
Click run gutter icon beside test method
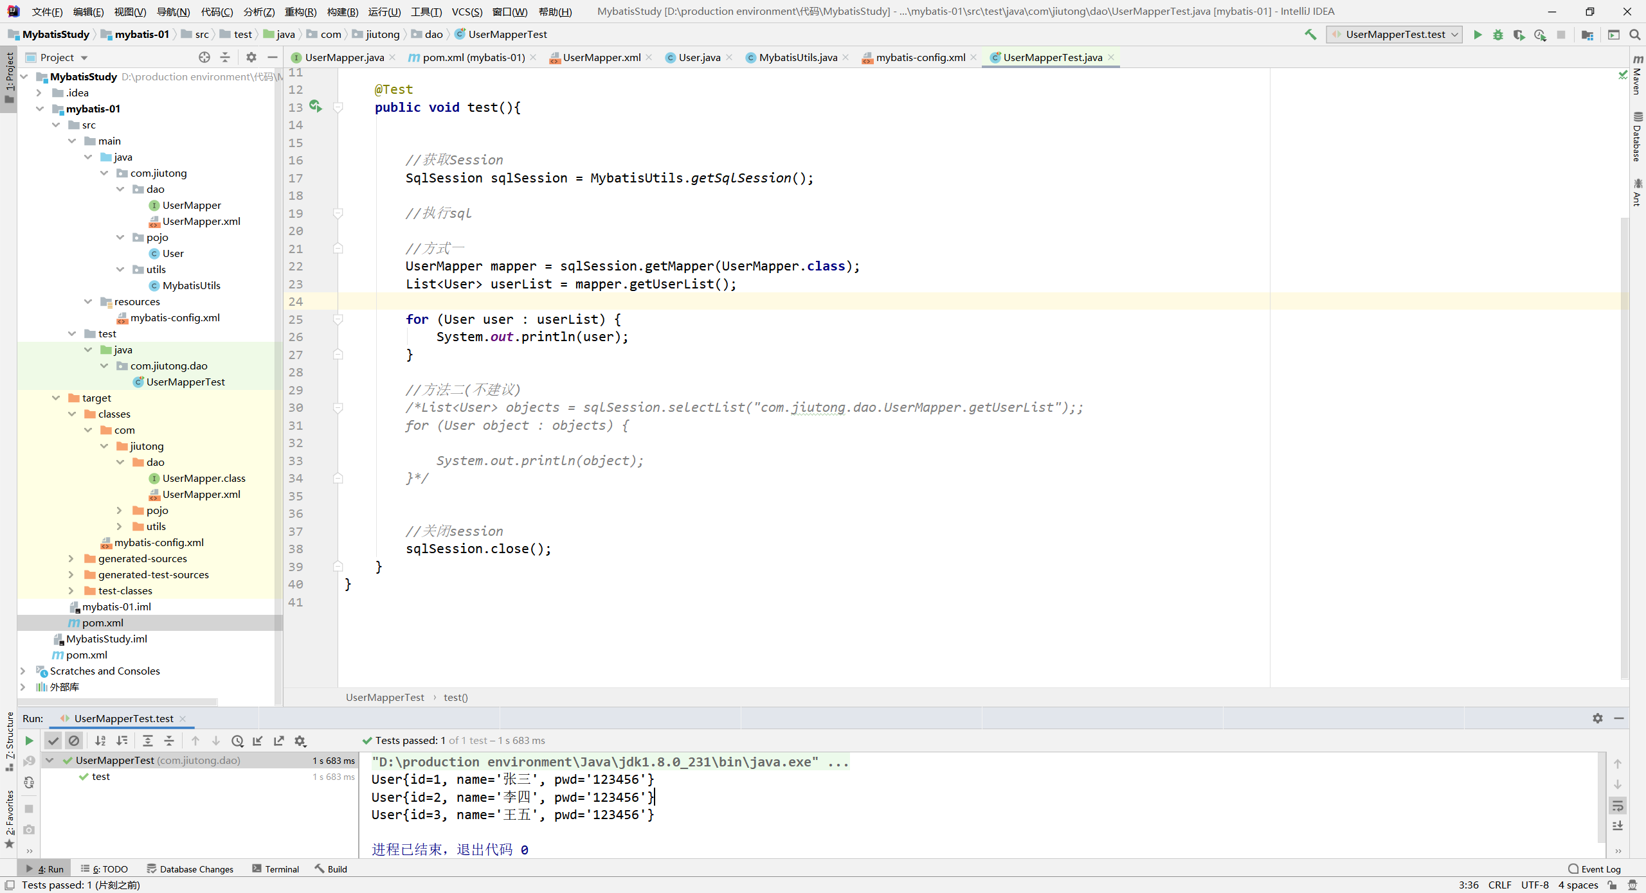point(315,106)
